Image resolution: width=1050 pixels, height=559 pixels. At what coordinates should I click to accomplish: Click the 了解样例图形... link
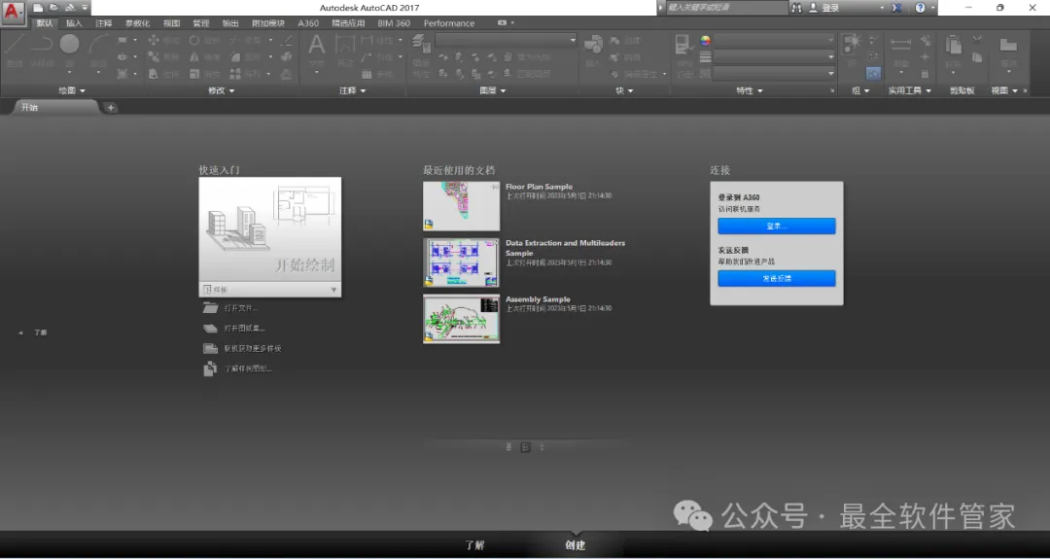pyautogui.click(x=248, y=368)
